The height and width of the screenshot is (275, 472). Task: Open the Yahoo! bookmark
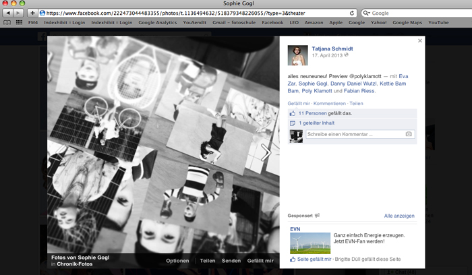click(379, 22)
